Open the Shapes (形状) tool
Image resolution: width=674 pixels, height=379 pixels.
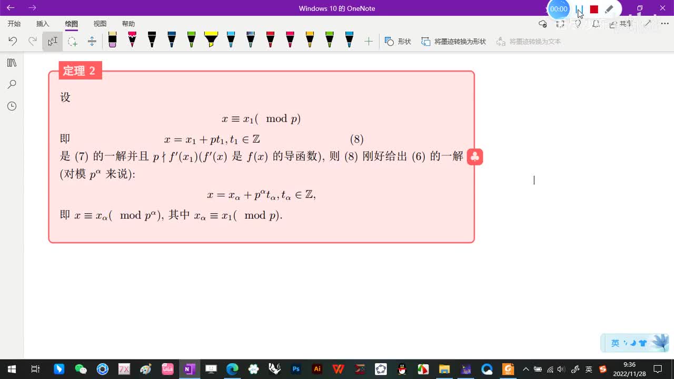click(x=398, y=41)
